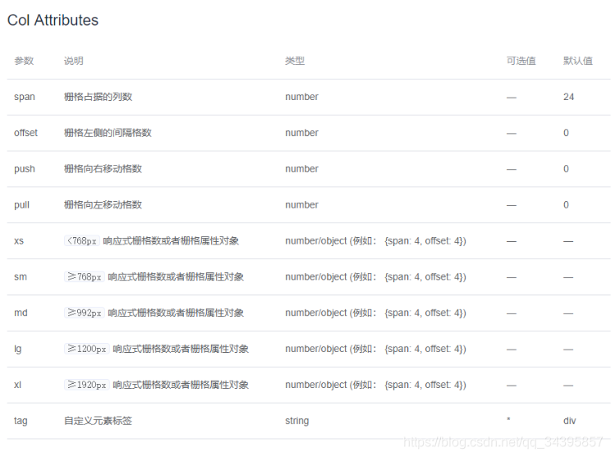Click the 'span' parameter cell
Screen dimensions: 611x457
[x=25, y=97]
